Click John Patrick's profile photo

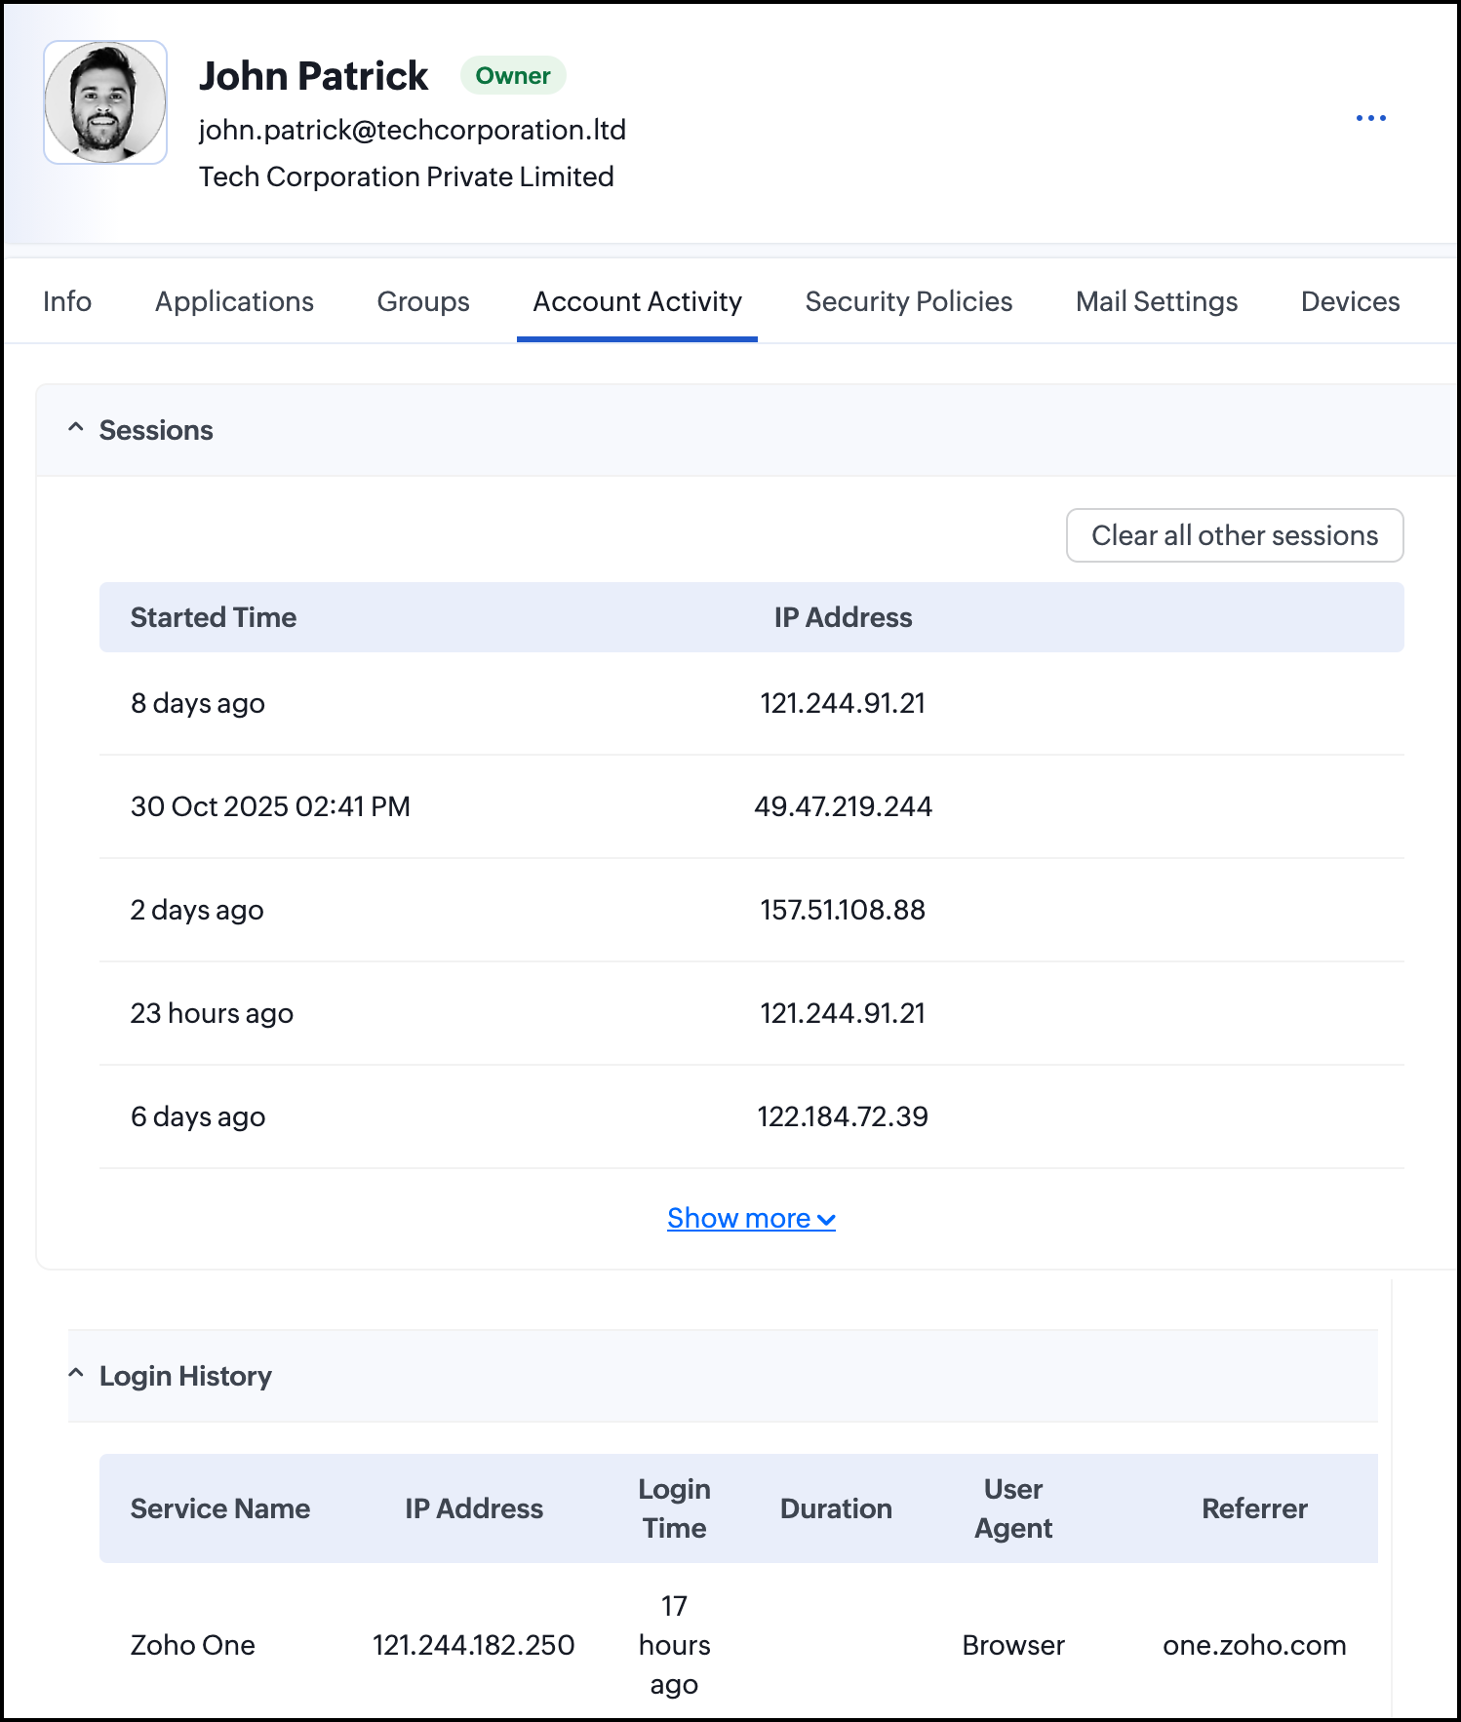coord(105,102)
